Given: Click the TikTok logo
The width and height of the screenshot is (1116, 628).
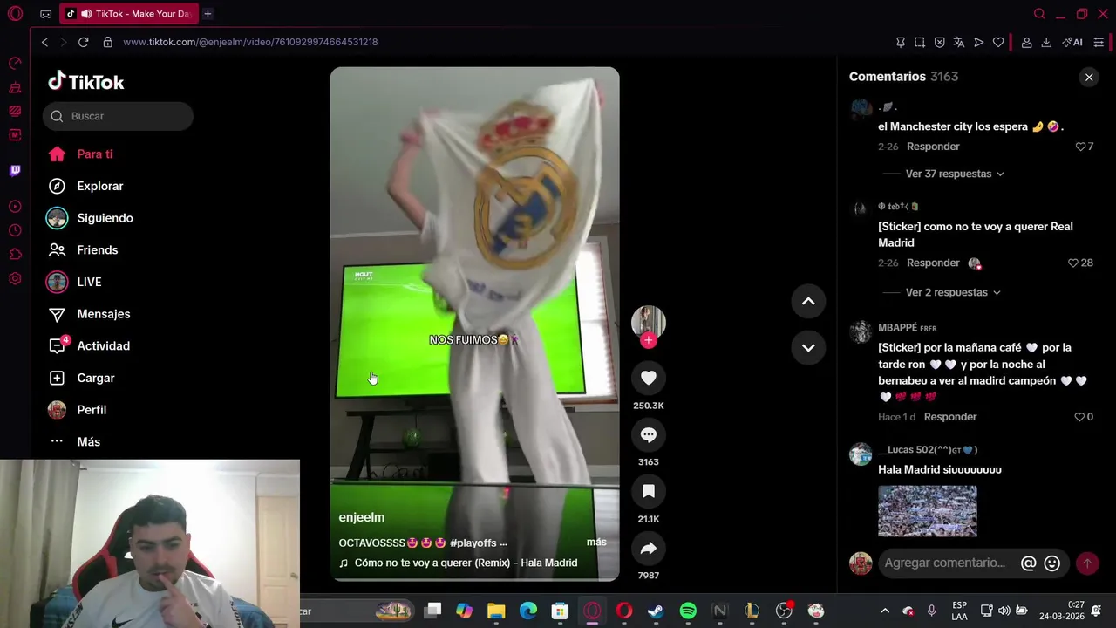Looking at the screenshot, I should (x=85, y=81).
